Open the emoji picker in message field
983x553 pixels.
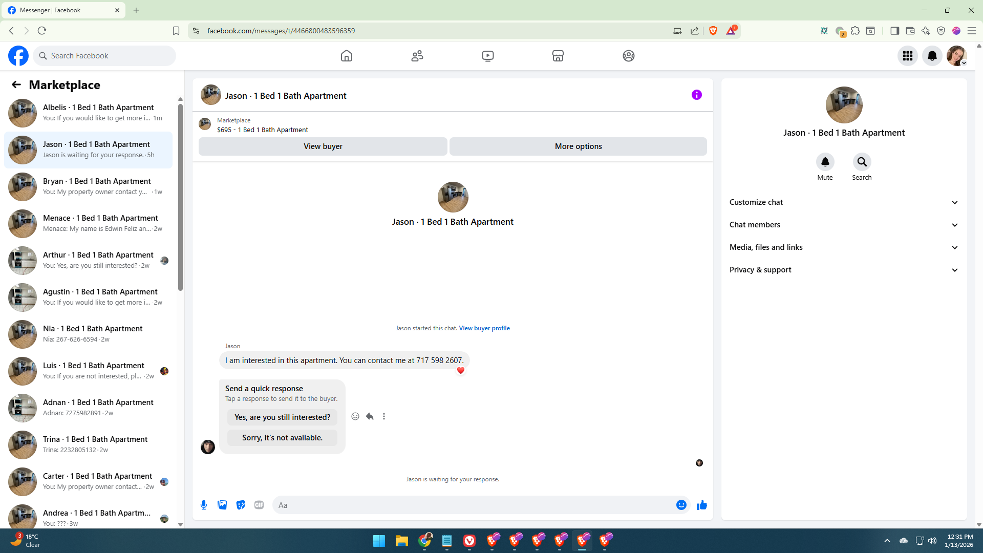[681, 505]
